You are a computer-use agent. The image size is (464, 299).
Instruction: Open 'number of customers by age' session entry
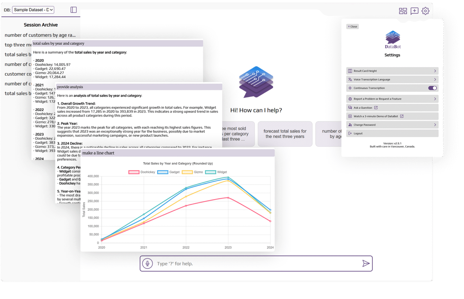(x=40, y=35)
